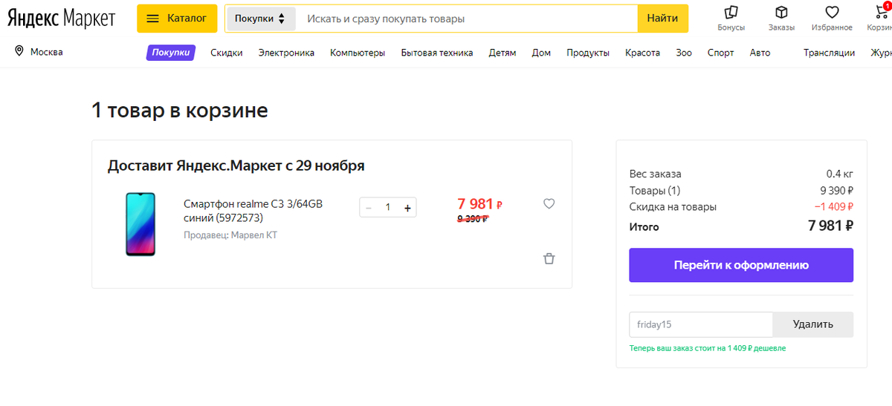Click the Москва location pin icon
Screen dimensions: 892x406
pos(19,51)
